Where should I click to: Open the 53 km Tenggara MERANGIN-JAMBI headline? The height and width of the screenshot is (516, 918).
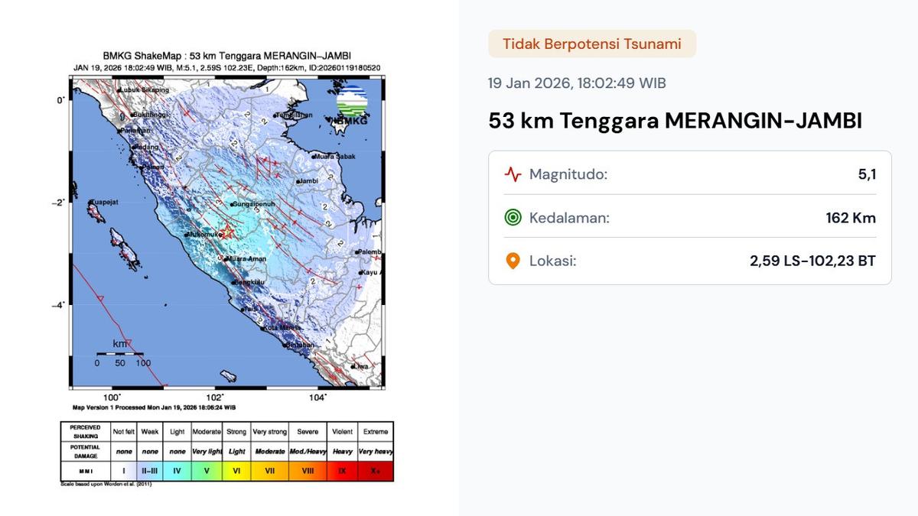[x=674, y=120]
